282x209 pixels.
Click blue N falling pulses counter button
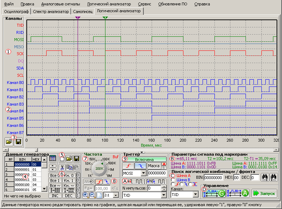click(156, 181)
